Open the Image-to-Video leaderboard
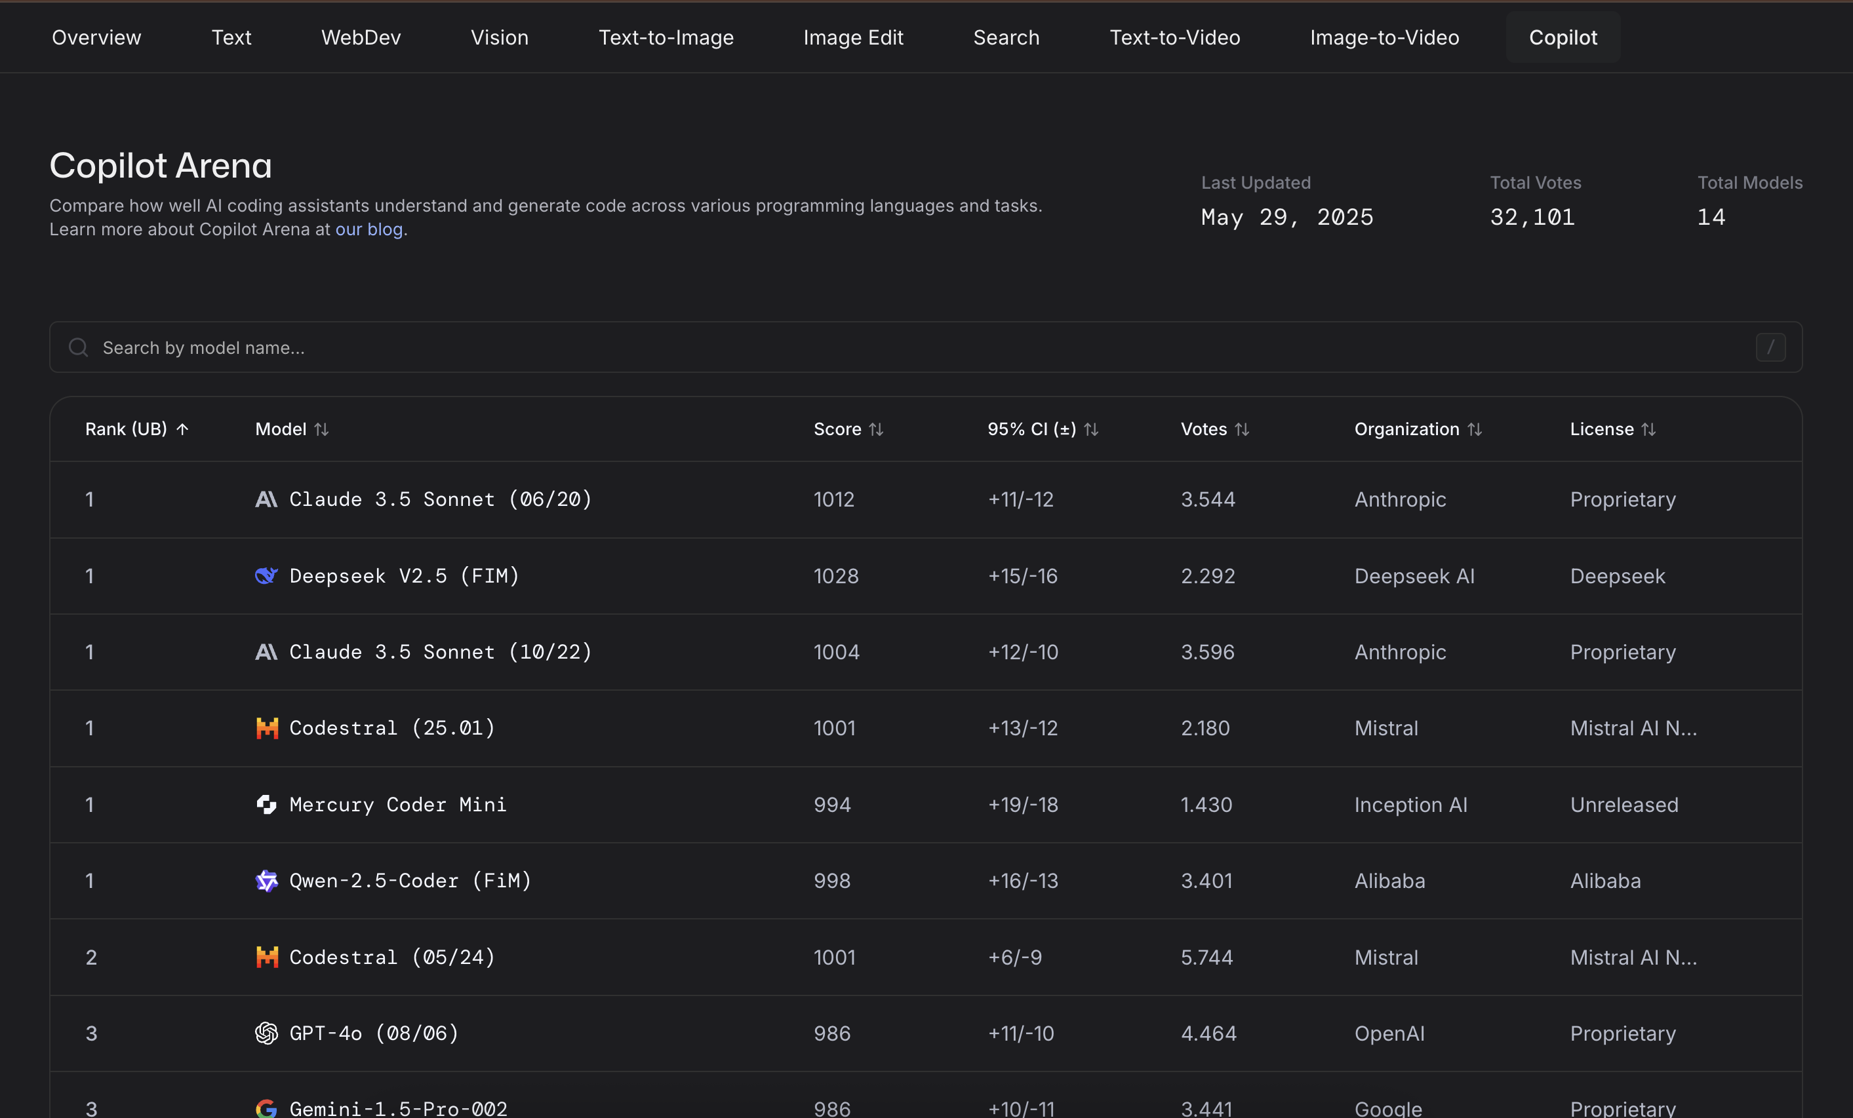This screenshot has width=1853, height=1118. click(1384, 37)
